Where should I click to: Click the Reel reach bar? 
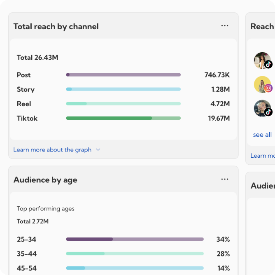tap(123, 104)
